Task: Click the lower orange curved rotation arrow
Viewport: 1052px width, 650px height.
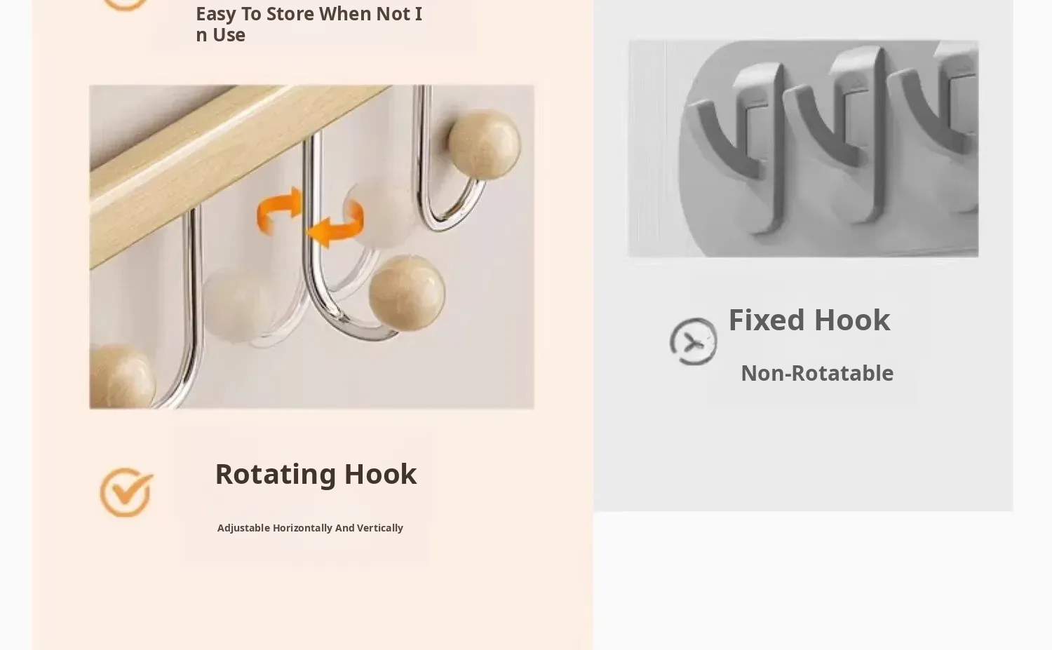Action: (336, 224)
